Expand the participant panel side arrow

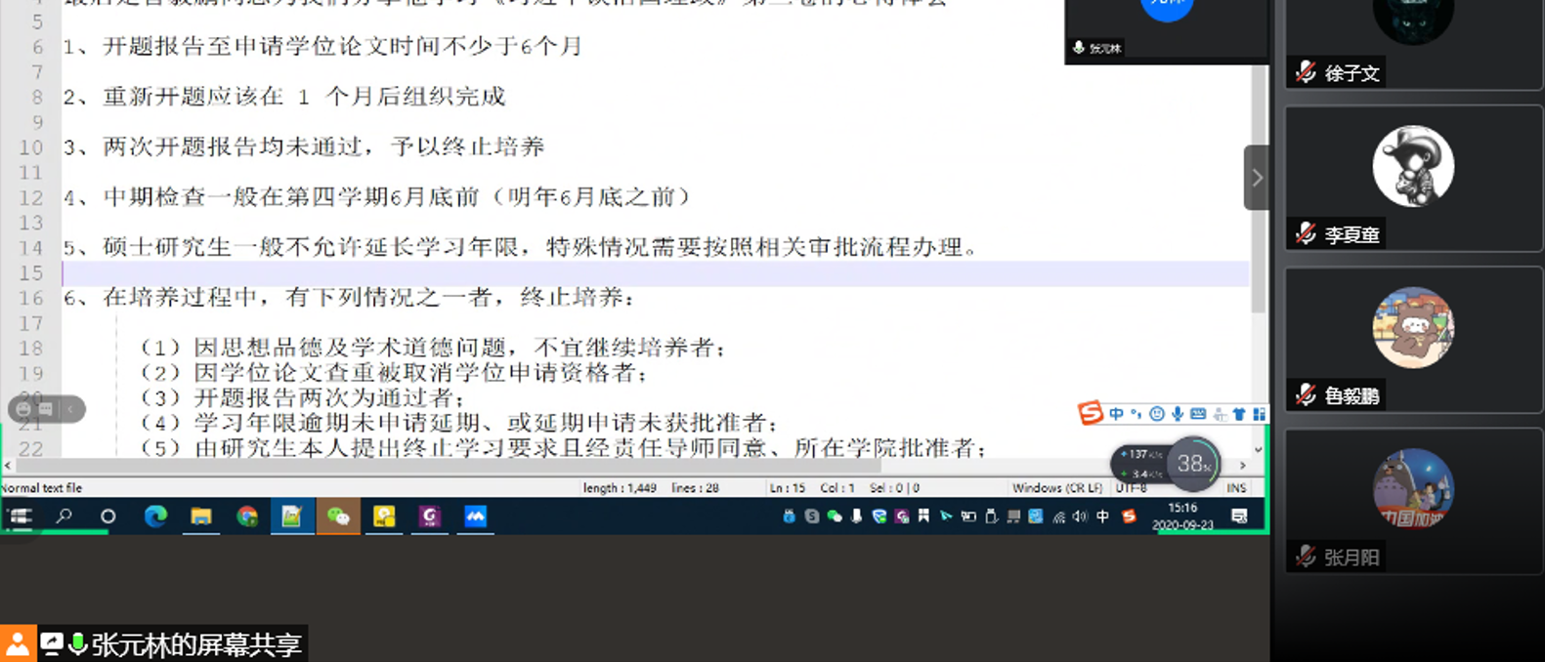[x=1257, y=178]
